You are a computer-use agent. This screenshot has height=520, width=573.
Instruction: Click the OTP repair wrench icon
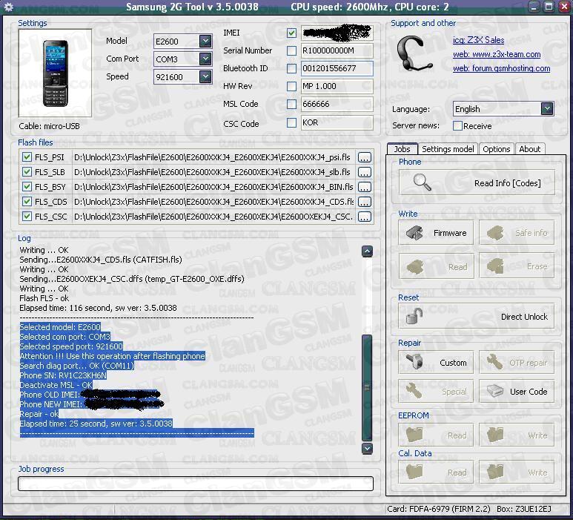[495, 362]
